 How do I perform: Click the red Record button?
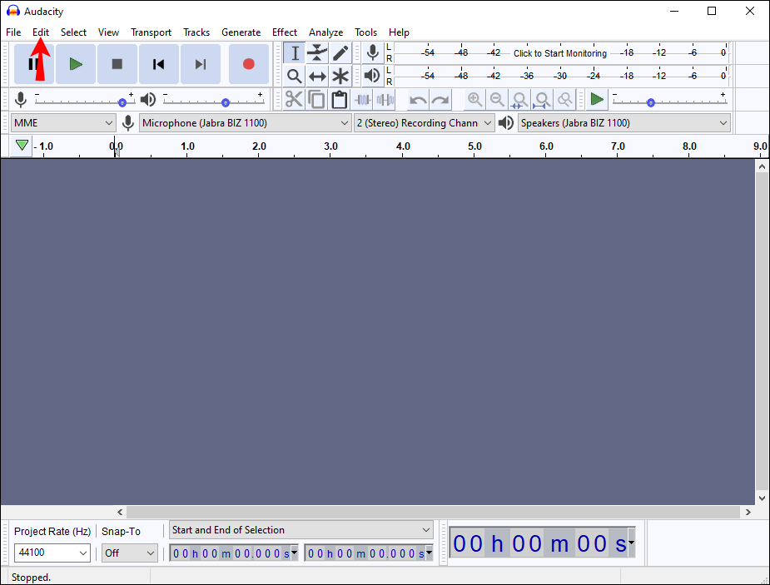(x=248, y=64)
